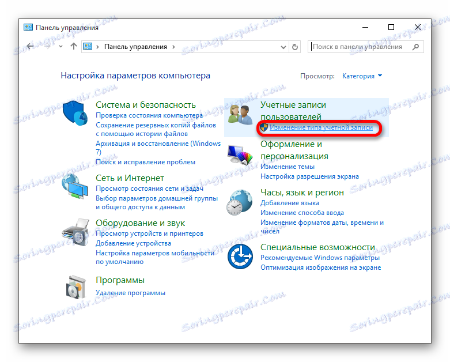Open Настройка параметров мобильности link

pos(155,258)
